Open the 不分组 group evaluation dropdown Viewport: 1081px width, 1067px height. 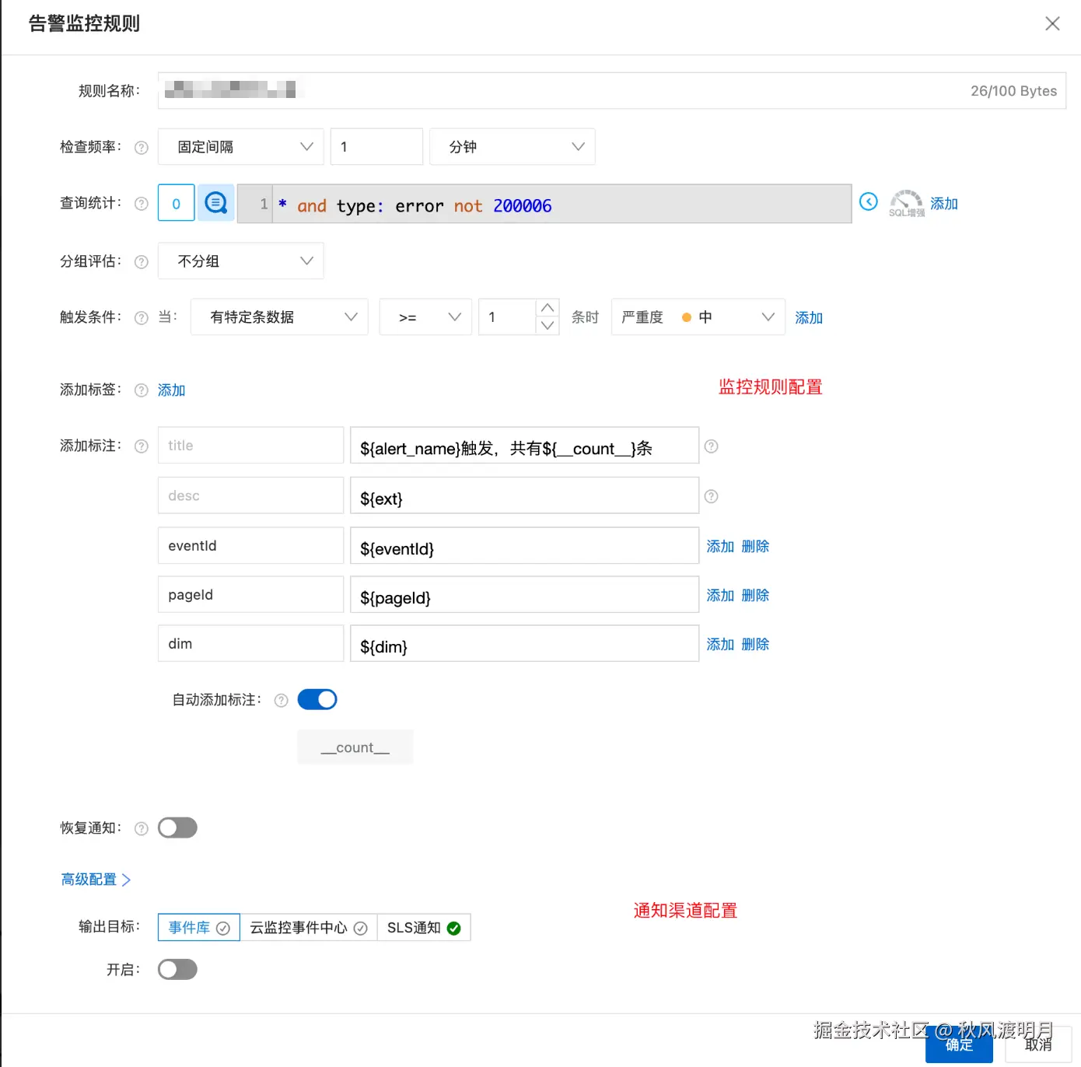[x=241, y=261]
